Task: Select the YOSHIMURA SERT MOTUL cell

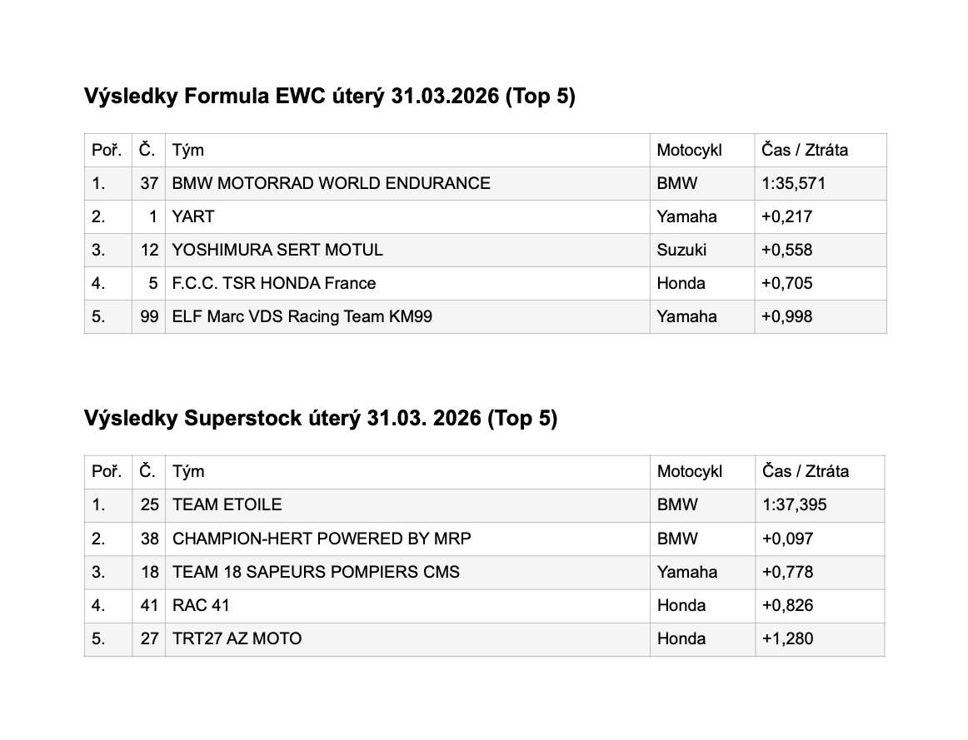Action: tap(277, 250)
